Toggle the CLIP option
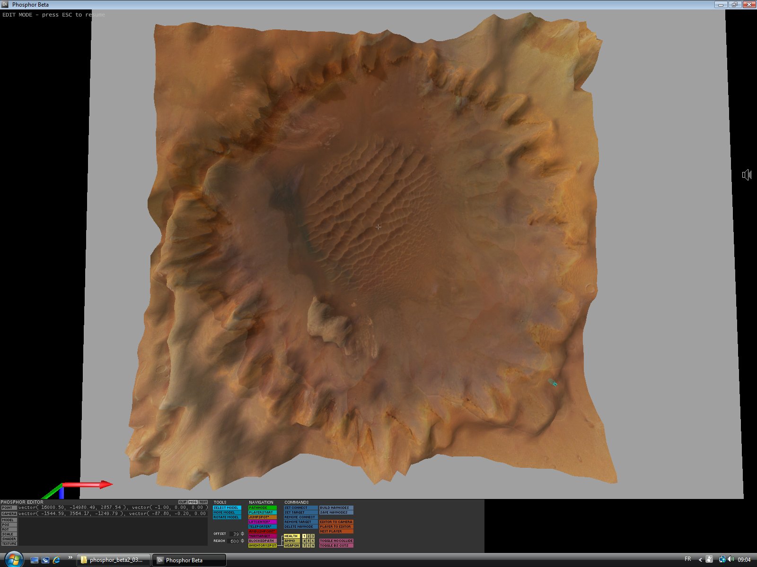This screenshot has width=757, height=567. pyautogui.click(x=183, y=502)
